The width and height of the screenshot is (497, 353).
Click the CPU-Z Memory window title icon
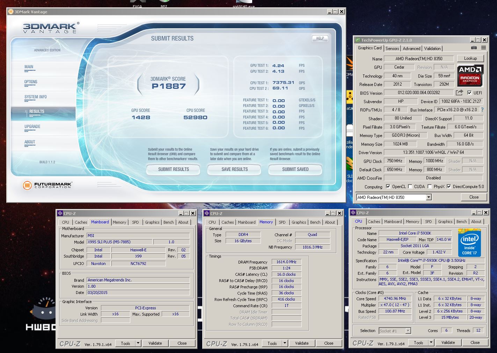tap(207, 213)
